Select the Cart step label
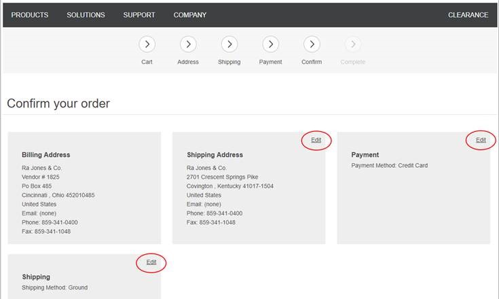The width and height of the screenshot is (499, 299). [147, 62]
